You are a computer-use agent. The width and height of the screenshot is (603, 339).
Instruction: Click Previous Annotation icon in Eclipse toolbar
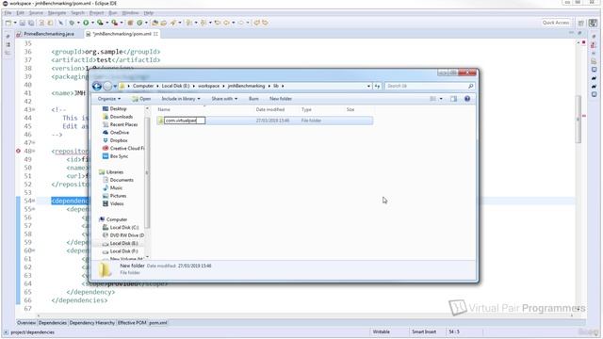coord(204,23)
